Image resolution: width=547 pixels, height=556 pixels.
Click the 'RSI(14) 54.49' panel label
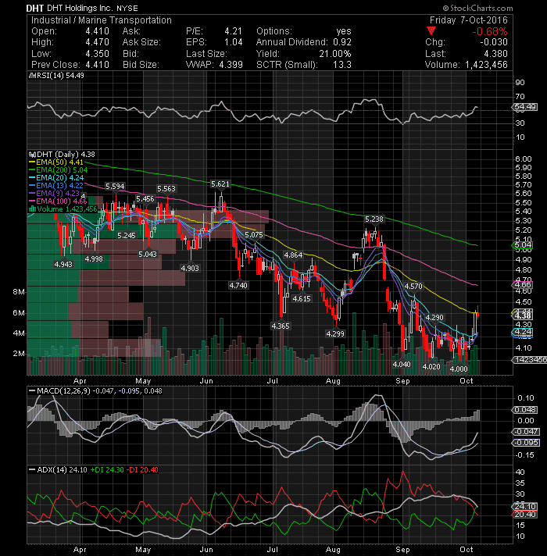point(59,76)
